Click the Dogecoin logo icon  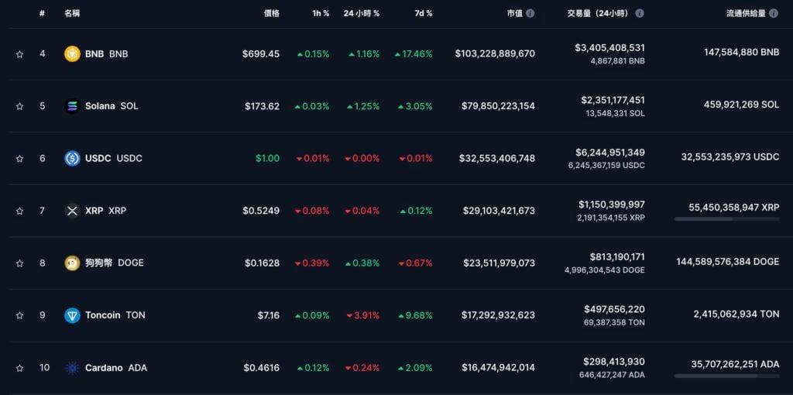[72, 263]
